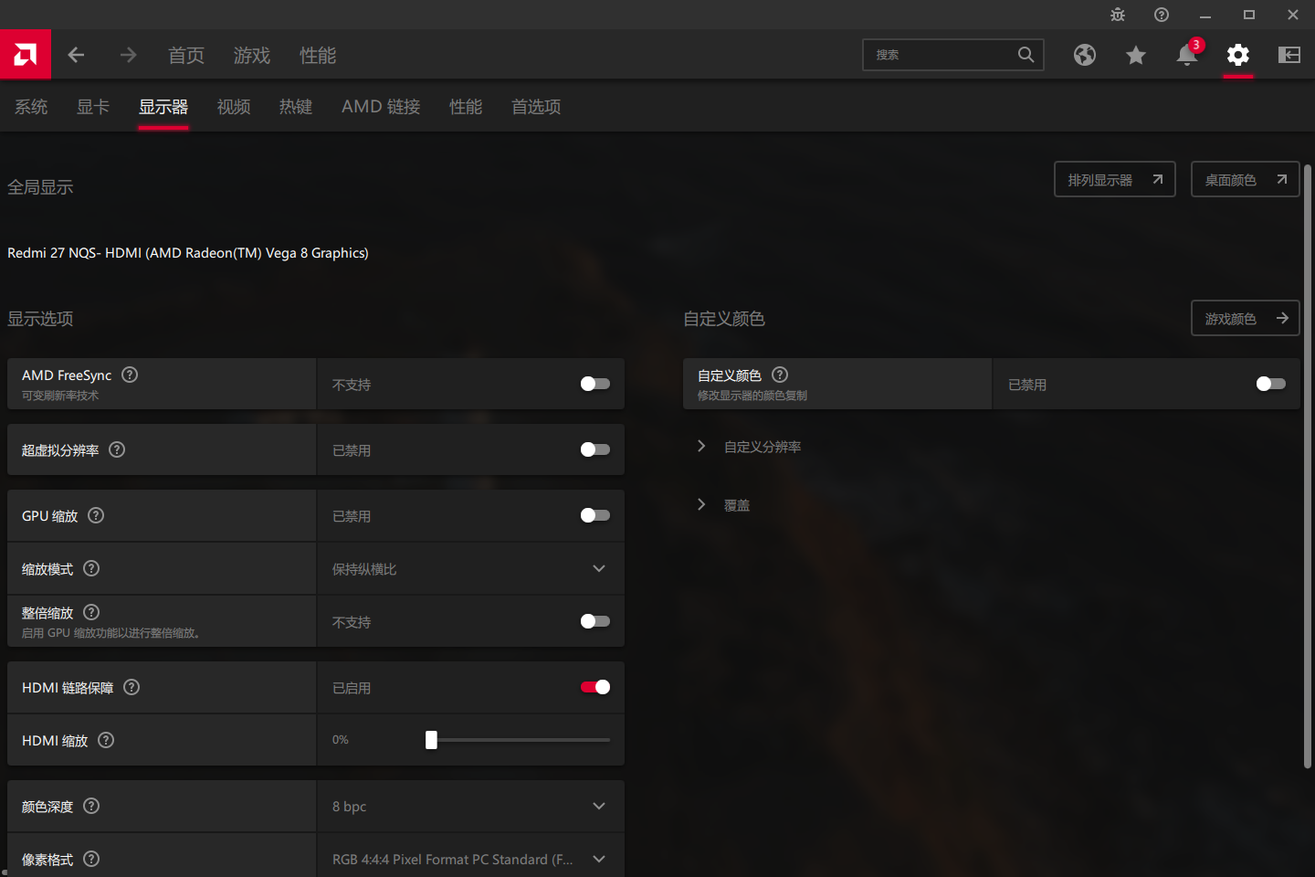Open help question mark in title bar

click(1162, 15)
